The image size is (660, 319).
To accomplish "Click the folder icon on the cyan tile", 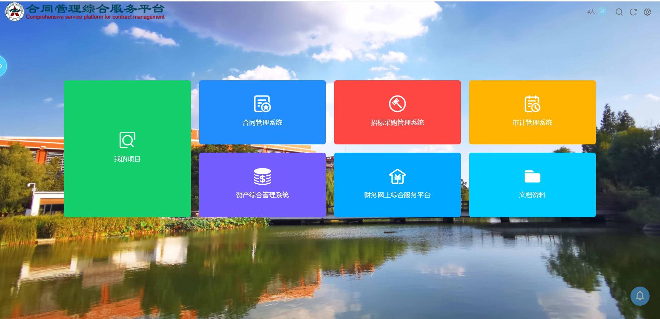I will [x=532, y=176].
